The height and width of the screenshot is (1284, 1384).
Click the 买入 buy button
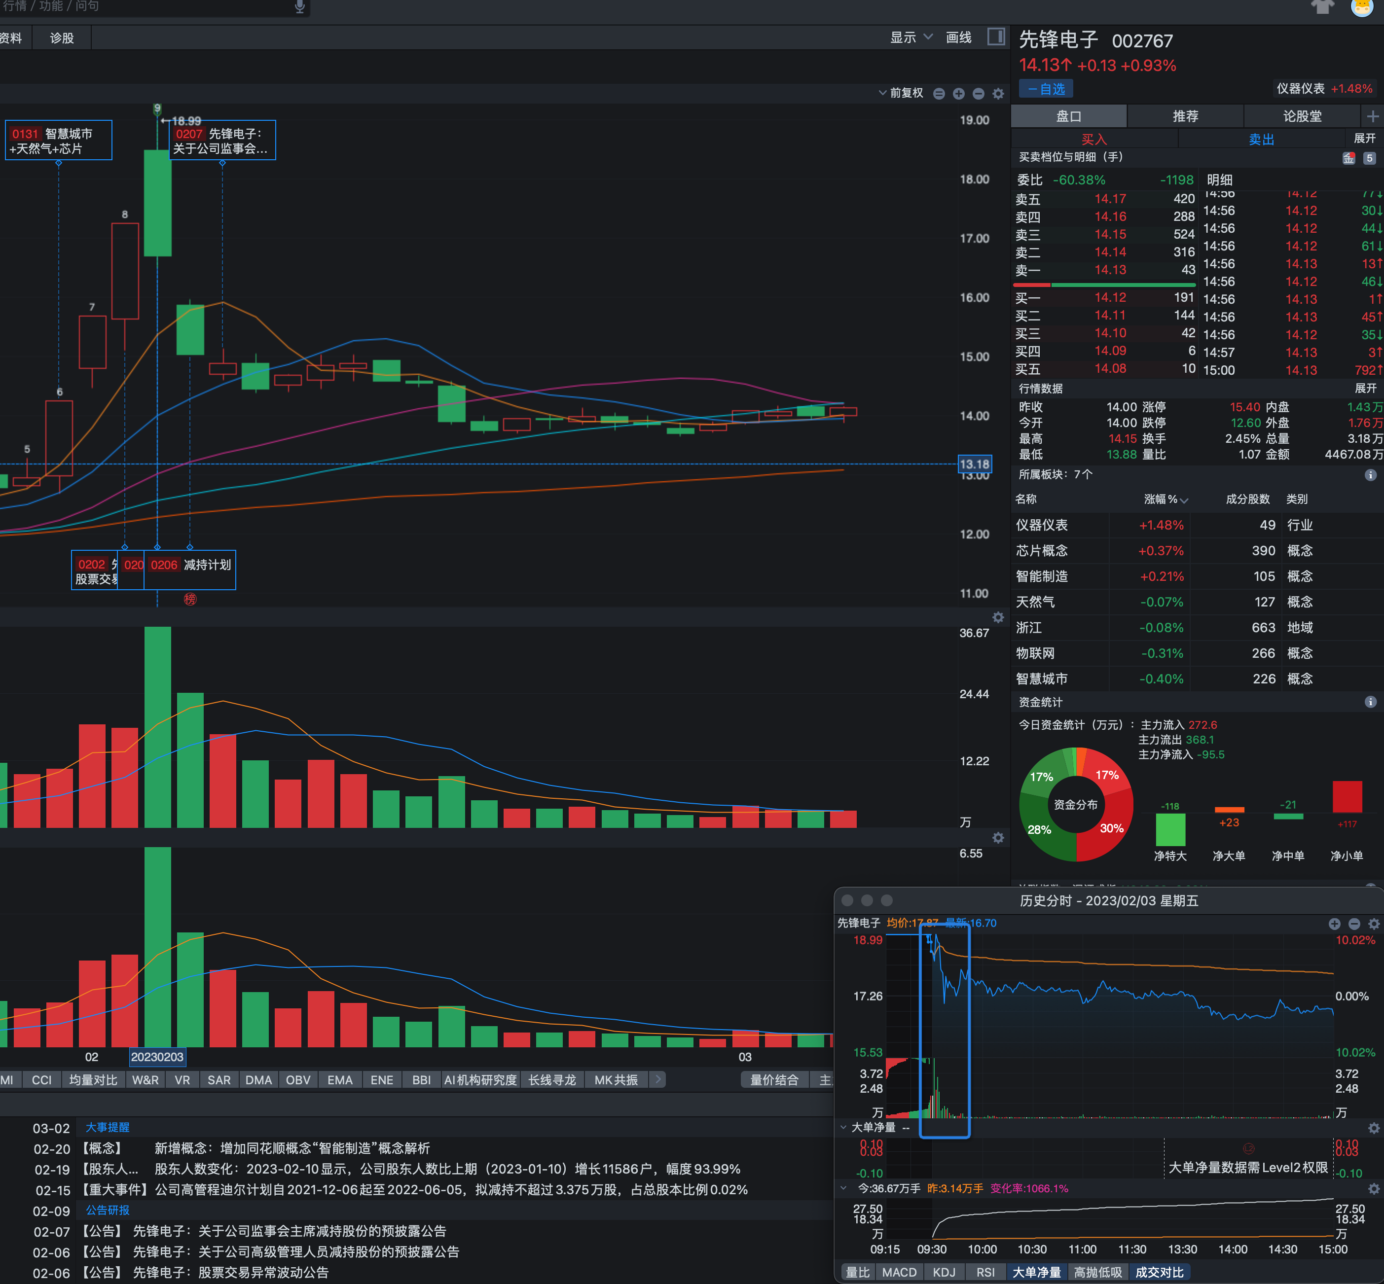tap(1093, 139)
